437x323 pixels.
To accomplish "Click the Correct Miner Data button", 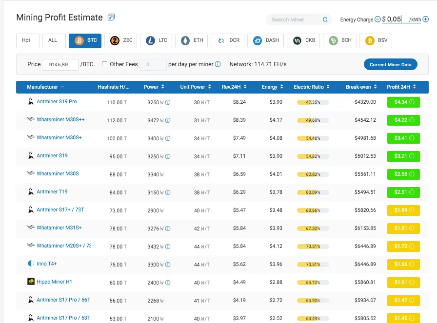I will (391, 64).
